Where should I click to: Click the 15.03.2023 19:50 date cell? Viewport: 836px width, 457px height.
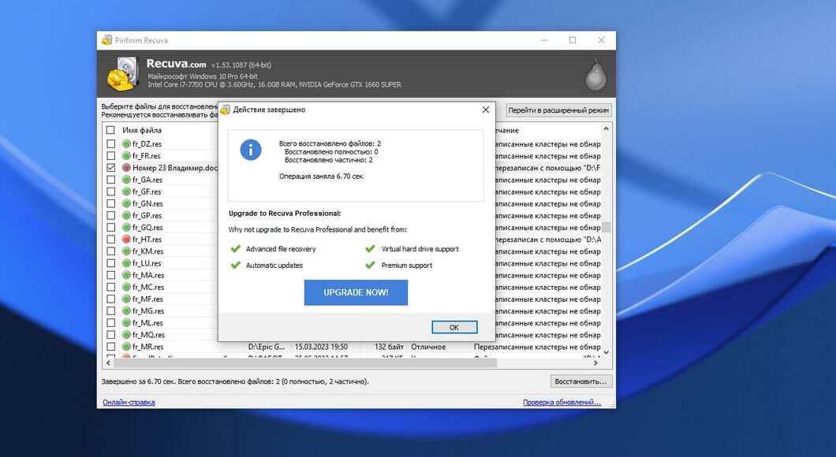[321, 347]
